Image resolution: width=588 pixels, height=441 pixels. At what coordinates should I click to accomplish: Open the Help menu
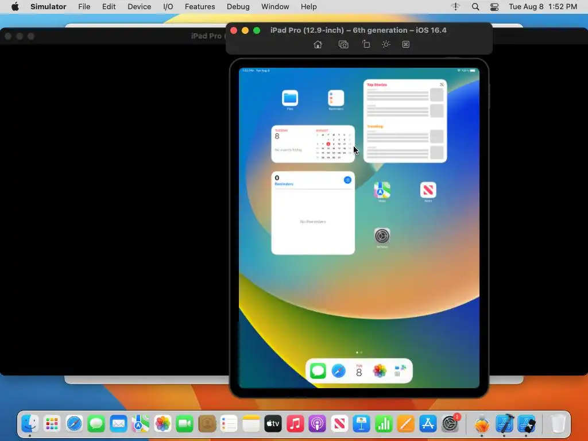(308, 7)
